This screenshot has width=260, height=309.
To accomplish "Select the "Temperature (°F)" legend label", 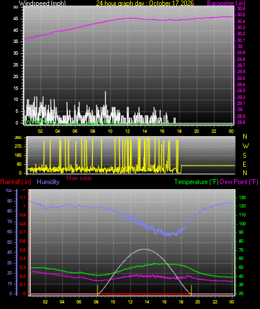I will [x=196, y=182].
